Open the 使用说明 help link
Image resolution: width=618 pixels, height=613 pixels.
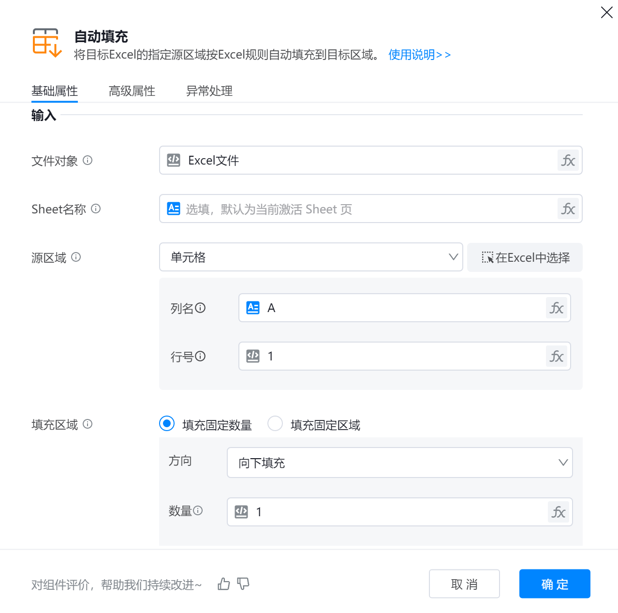[419, 55]
